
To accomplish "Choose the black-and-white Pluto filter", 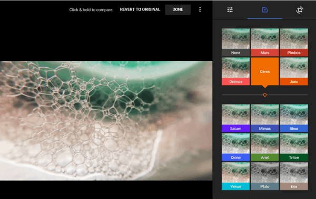I will [x=265, y=176].
